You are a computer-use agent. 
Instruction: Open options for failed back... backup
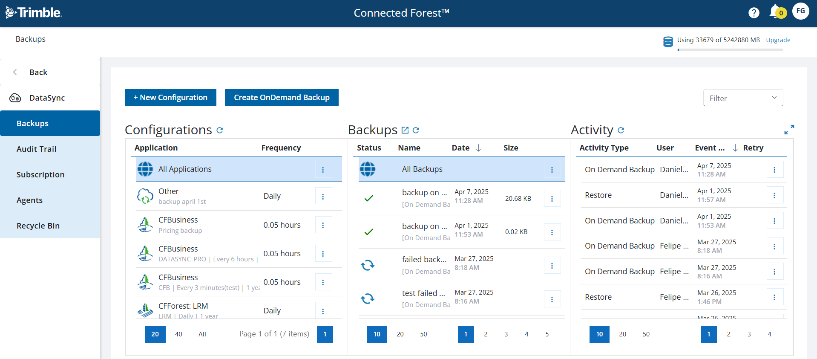click(x=552, y=266)
